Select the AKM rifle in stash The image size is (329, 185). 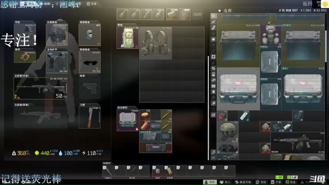[x=298, y=143]
